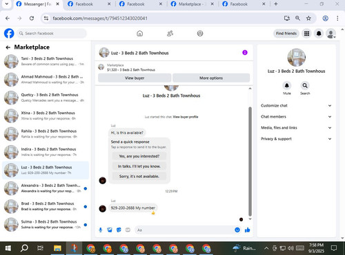Click the View buyer button
345x255 pixels.
[x=135, y=78]
